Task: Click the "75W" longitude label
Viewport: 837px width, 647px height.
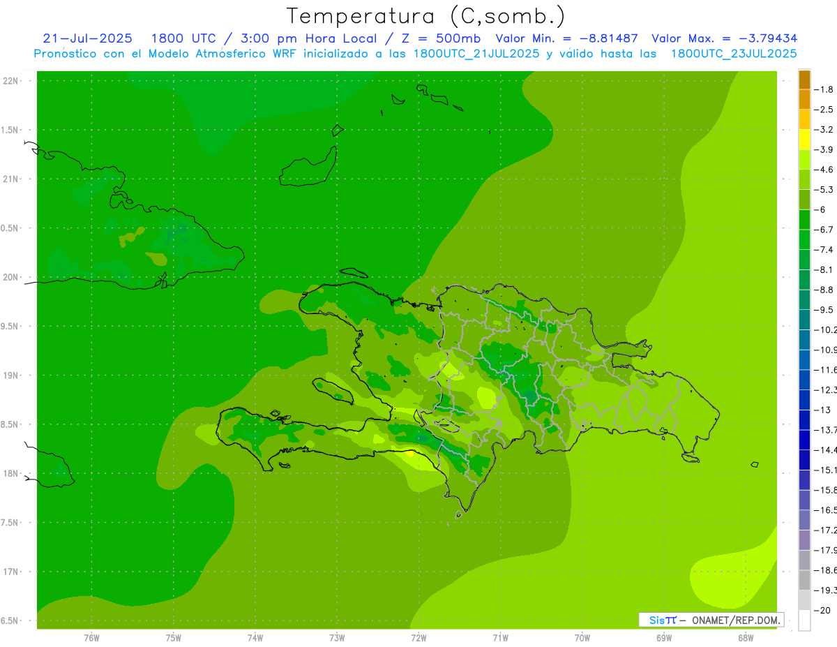Action: click(174, 637)
